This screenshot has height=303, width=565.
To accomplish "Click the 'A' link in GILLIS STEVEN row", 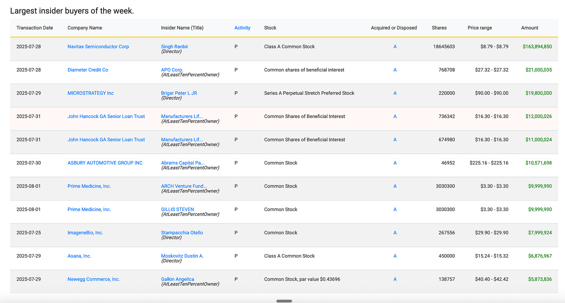I will click(395, 210).
